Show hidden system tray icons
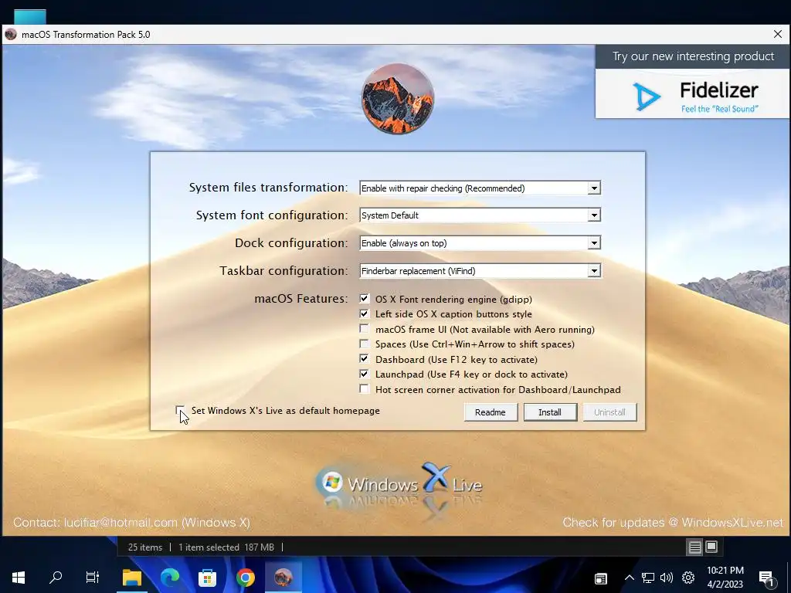This screenshot has width=791, height=593. coord(629,578)
